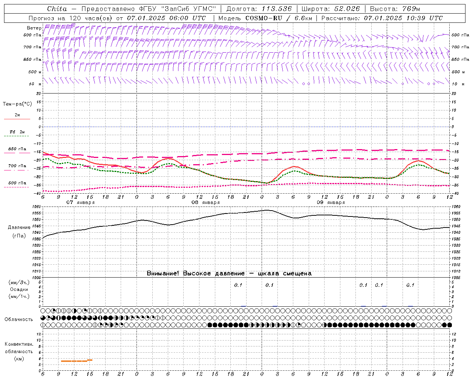The height and width of the screenshot is (377, 471).
Task: Click the "Облачность" cloudiness label
Action: click(19, 320)
